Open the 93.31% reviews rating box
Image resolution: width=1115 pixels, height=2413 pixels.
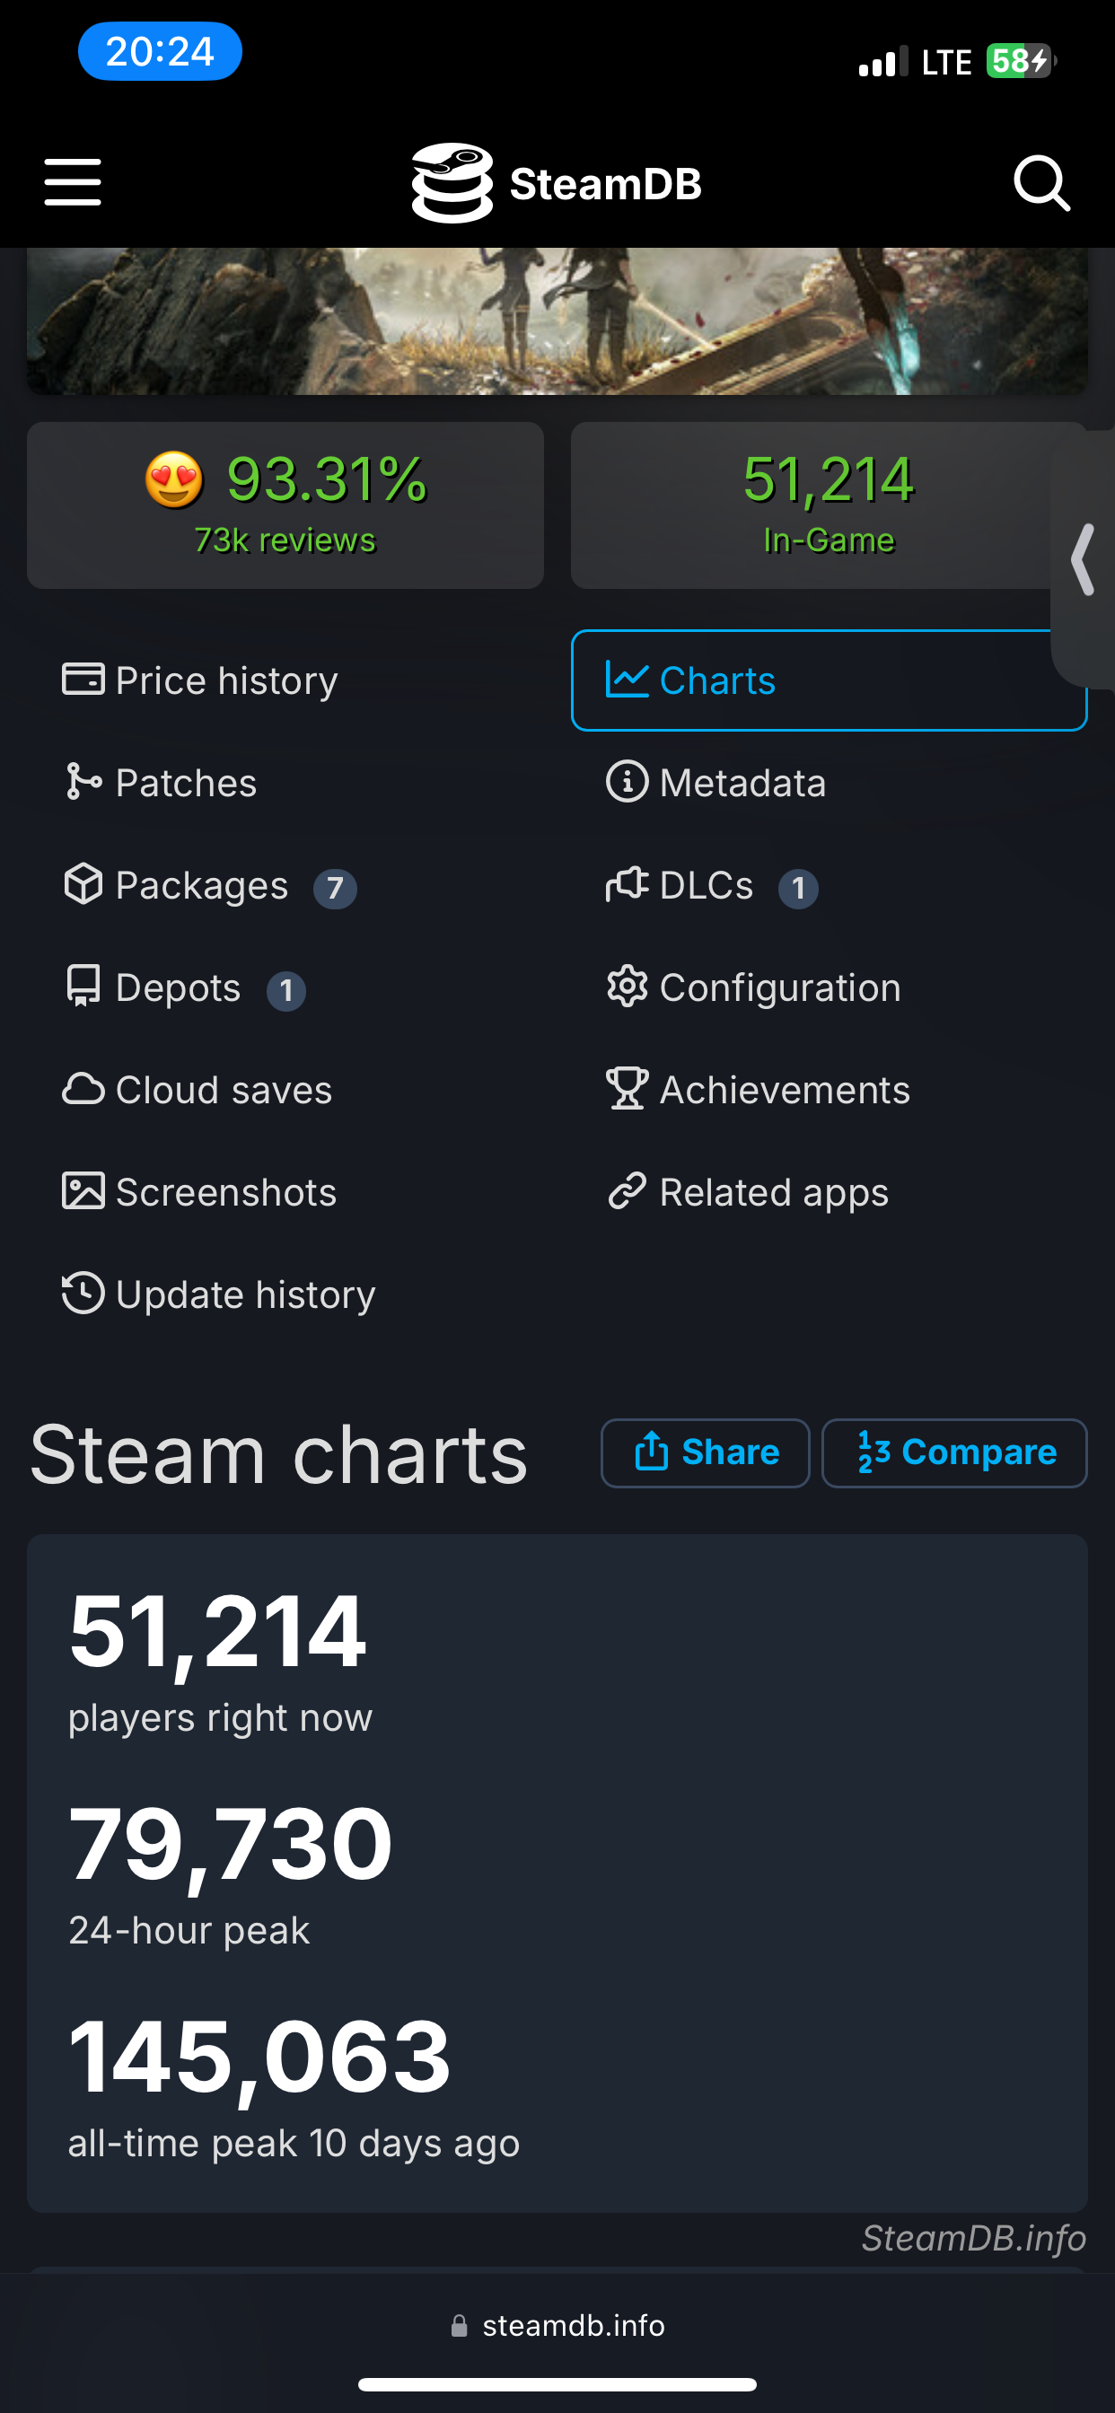point(285,505)
